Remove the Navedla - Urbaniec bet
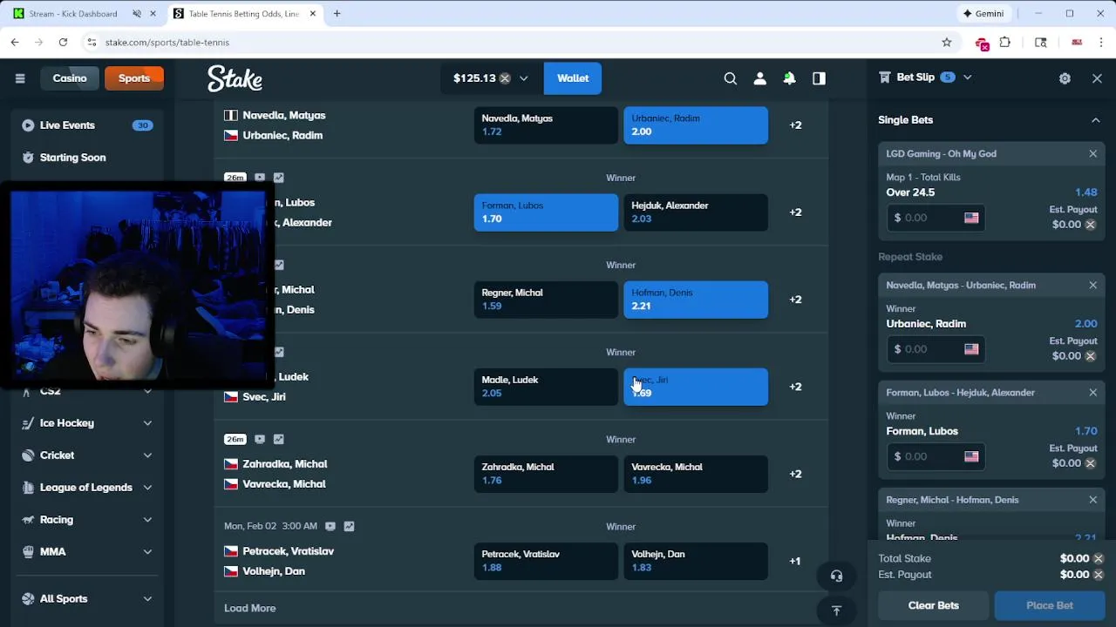The width and height of the screenshot is (1116, 627). point(1092,285)
